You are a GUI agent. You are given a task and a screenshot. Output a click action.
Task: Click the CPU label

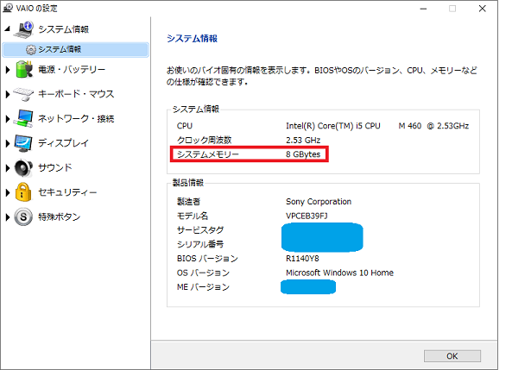[x=185, y=126]
